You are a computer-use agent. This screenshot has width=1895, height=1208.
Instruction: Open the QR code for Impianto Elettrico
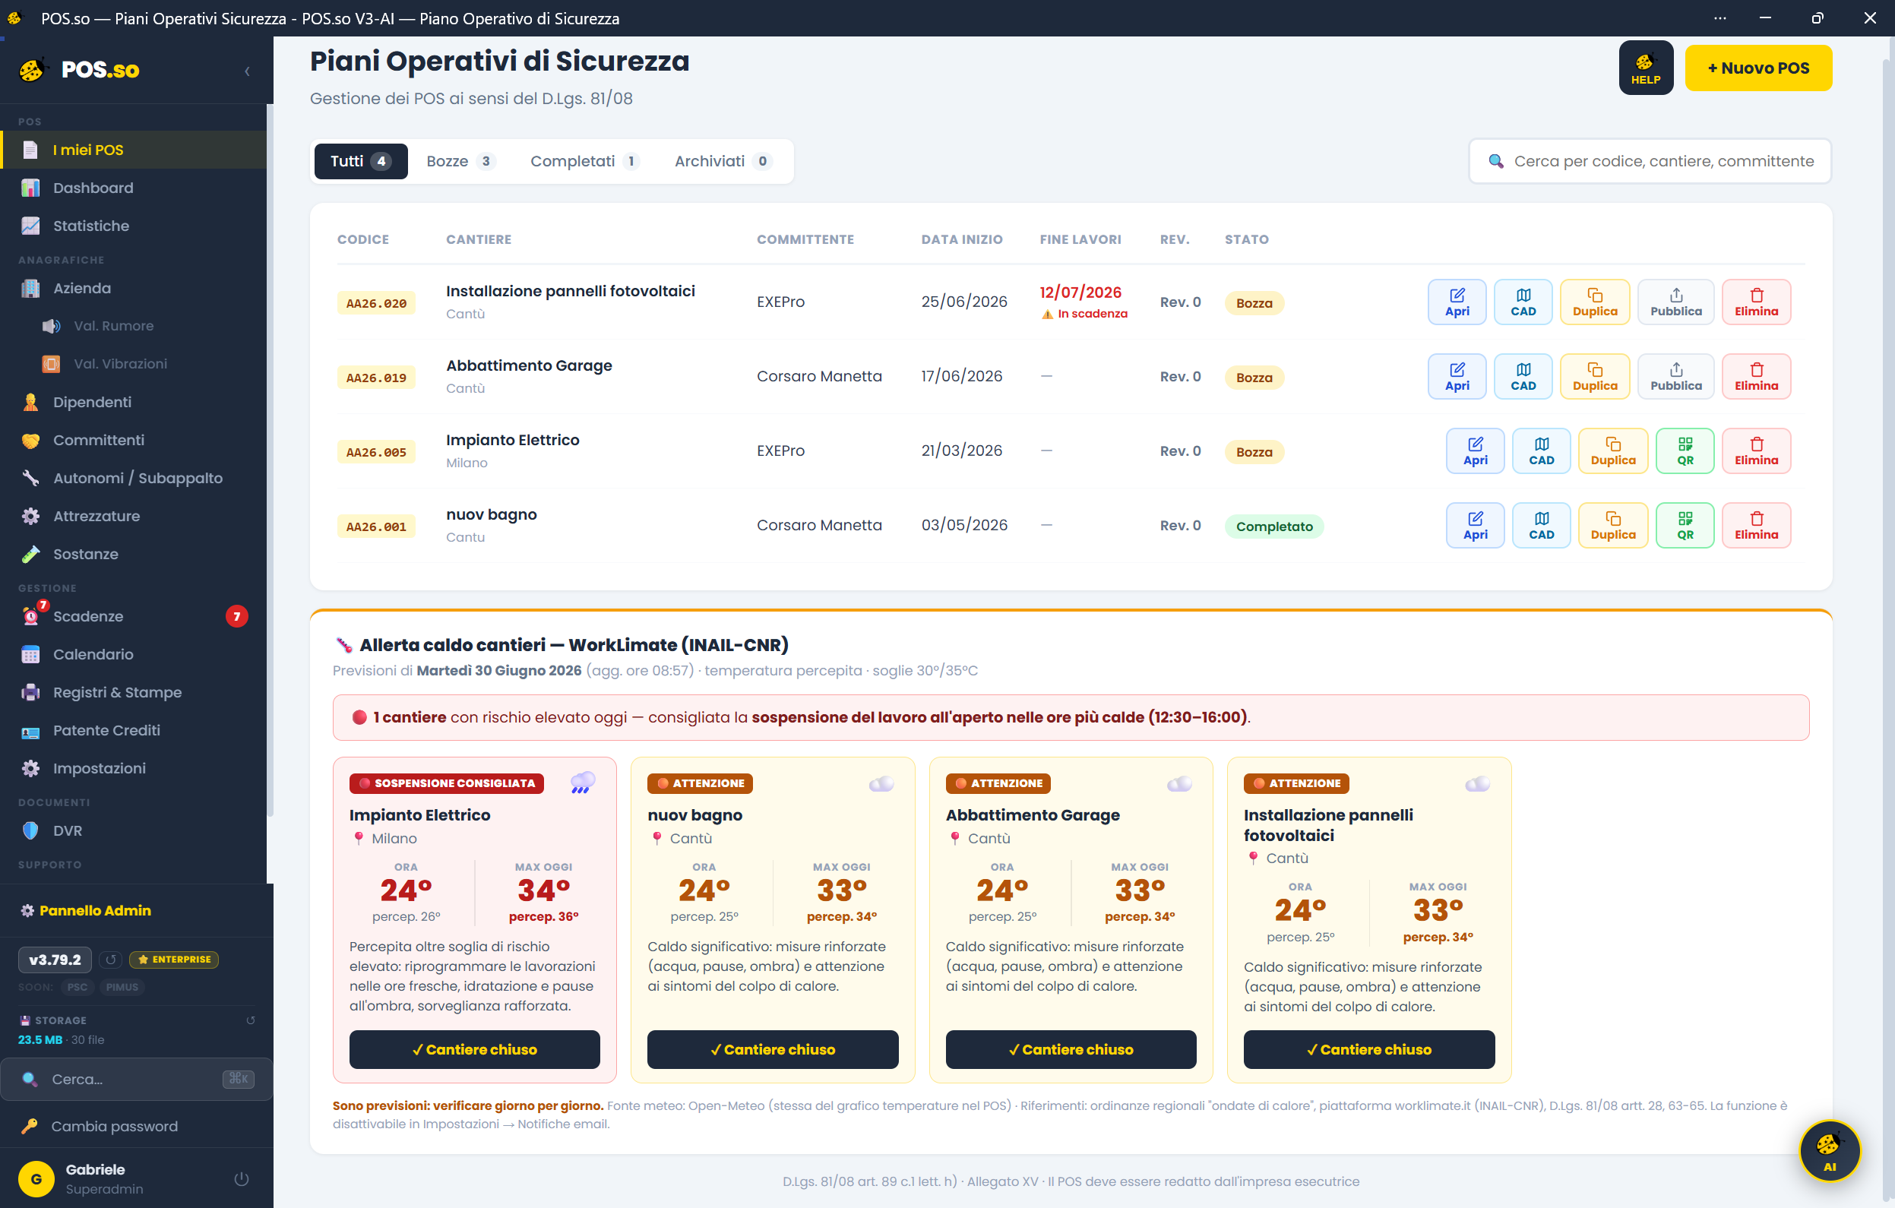[1685, 451]
